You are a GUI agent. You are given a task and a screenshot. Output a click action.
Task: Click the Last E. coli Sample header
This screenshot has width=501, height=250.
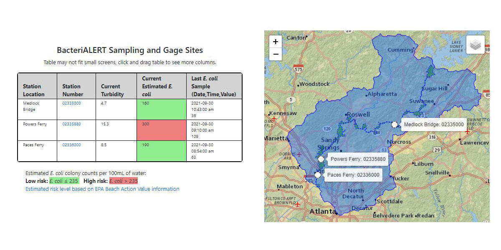[x=214, y=86]
